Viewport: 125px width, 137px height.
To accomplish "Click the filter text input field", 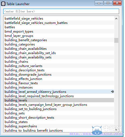I will point(61,11).
